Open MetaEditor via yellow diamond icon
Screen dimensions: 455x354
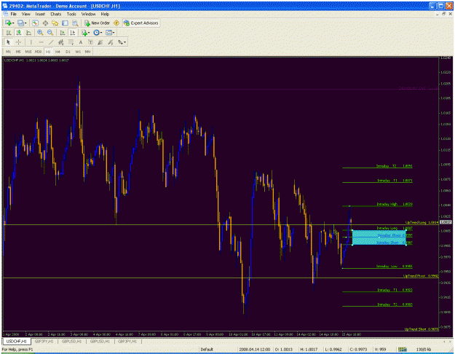pos(116,23)
